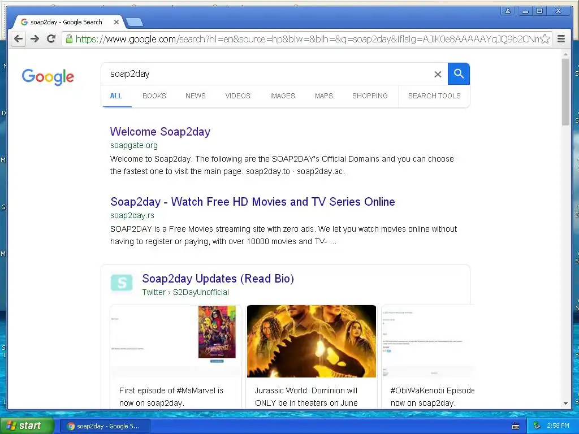
Task: Click the 2:58 PM taskbar clock
Action: [558, 426]
